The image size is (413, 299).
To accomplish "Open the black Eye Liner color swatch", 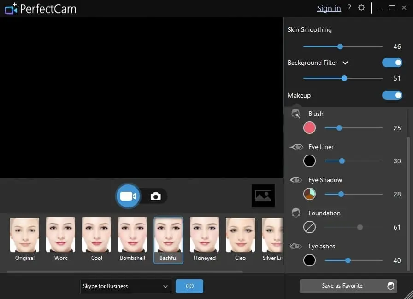I will (x=309, y=161).
